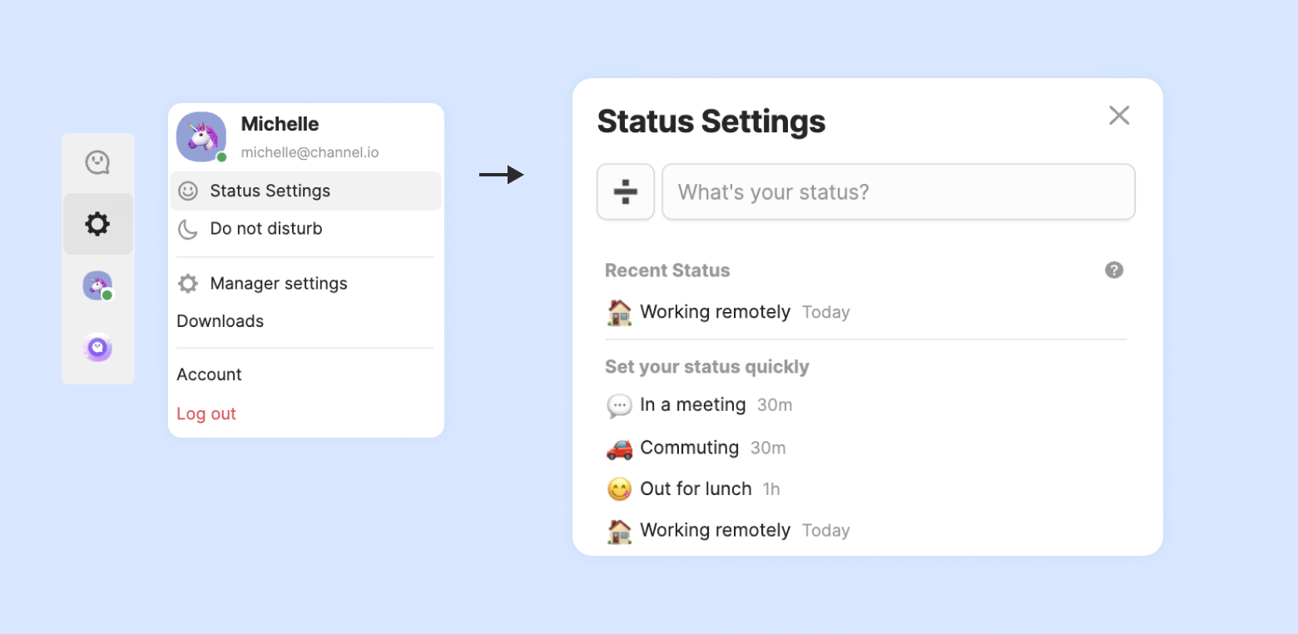Click the red Log out link
Image resolution: width=1298 pixels, height=634 pixels.
coord(206,414)
